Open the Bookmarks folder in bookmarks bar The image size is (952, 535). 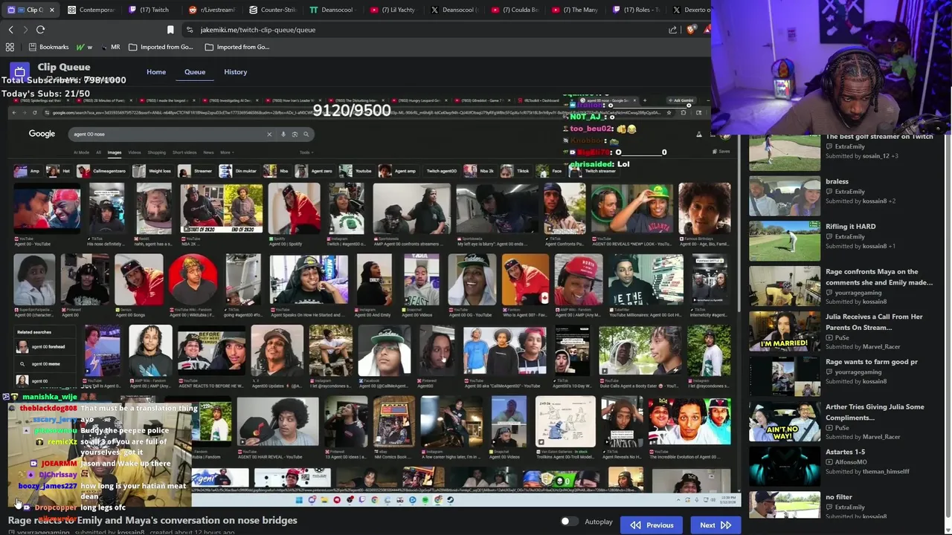(48, 47)
